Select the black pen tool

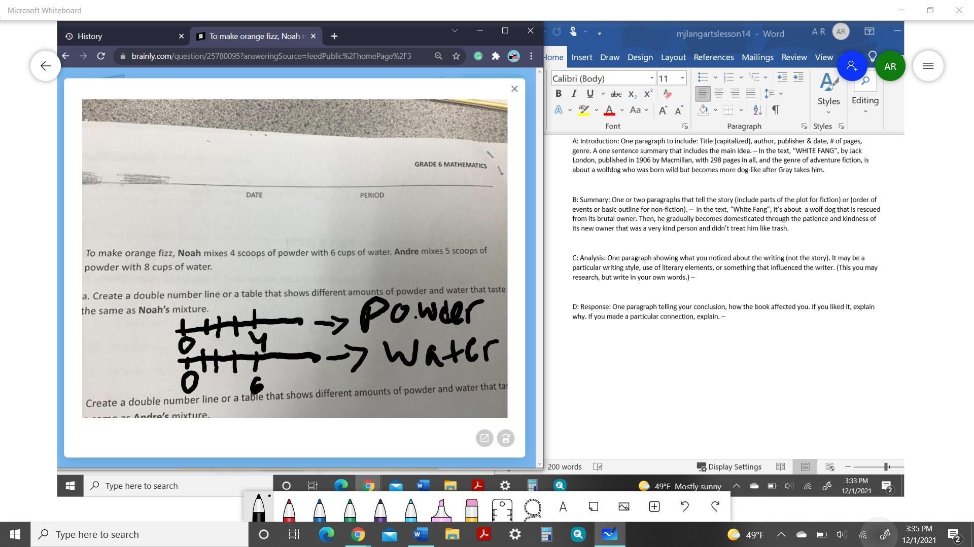click(258, 509)
